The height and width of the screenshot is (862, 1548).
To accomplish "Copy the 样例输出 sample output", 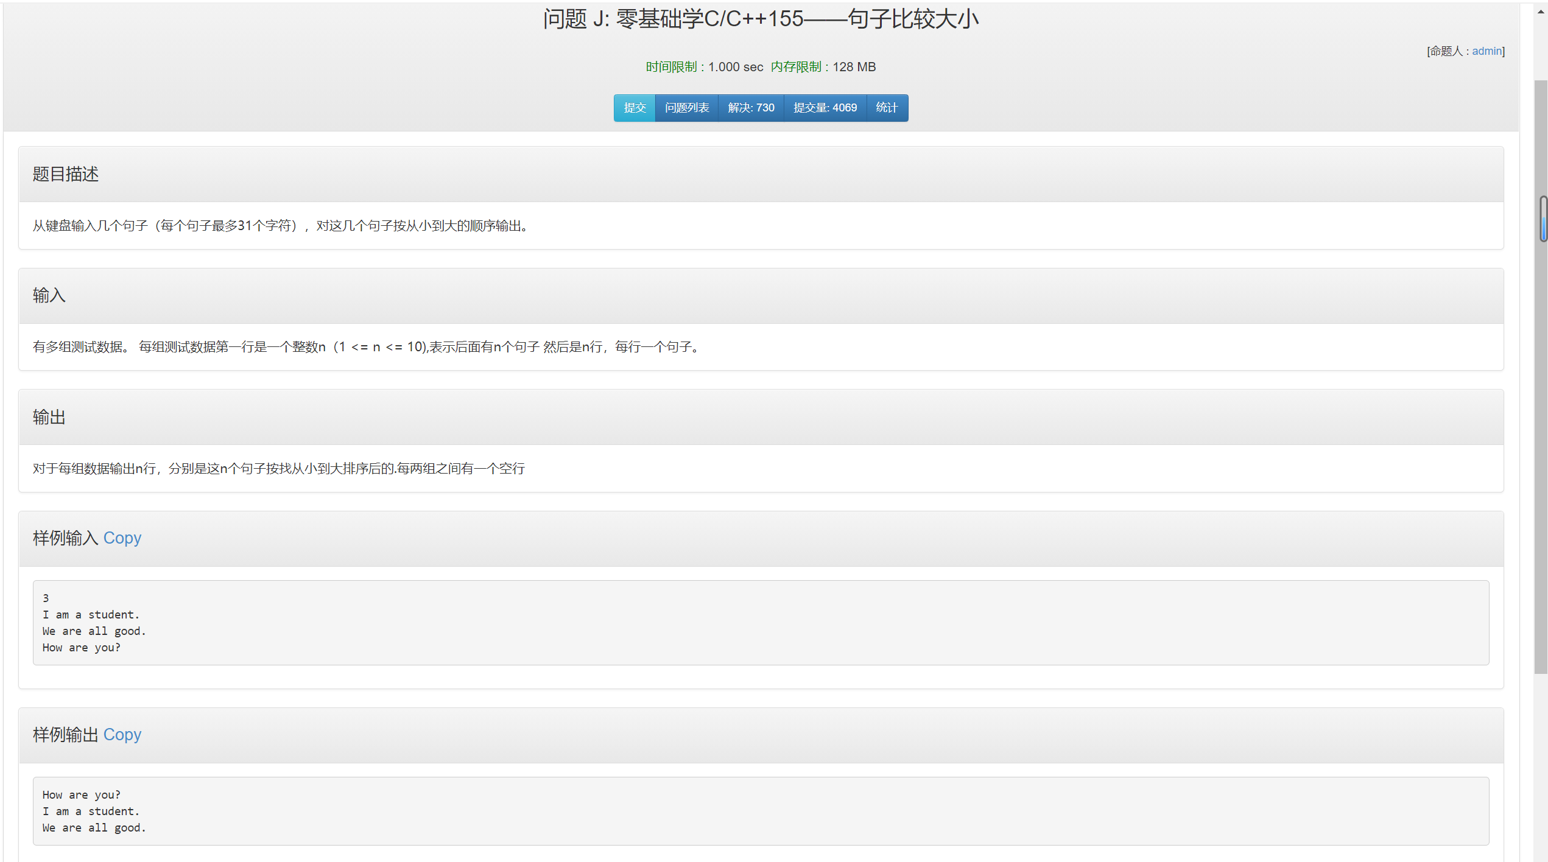I will pyautogui.click(x=122, y=735).
